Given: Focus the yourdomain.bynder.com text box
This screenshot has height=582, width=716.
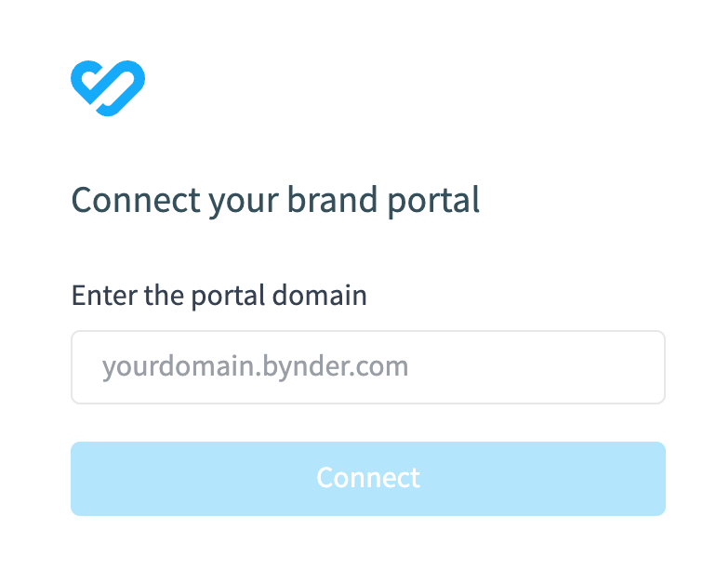Looking at the screenshot, I should 367,367.
